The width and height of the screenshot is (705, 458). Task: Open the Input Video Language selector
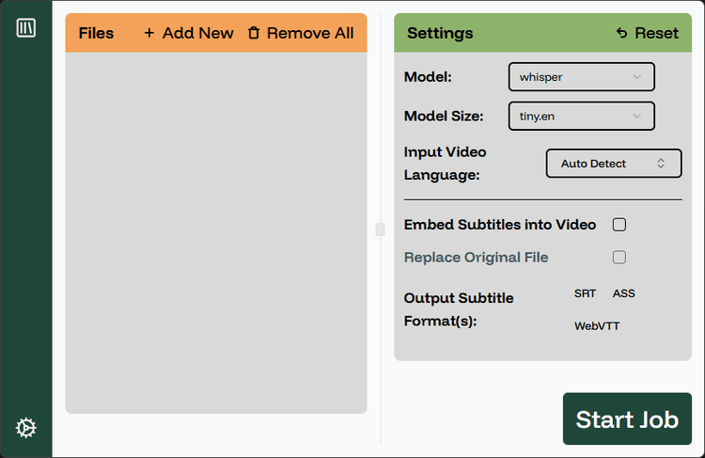614,164
